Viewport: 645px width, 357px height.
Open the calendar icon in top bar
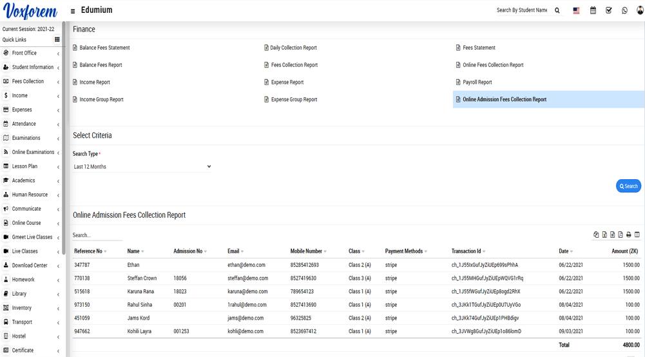(x=593, y=11)
